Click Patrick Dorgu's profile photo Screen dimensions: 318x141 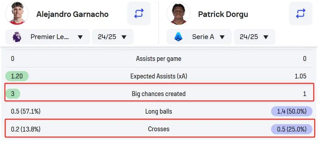(x=178, y=14)
